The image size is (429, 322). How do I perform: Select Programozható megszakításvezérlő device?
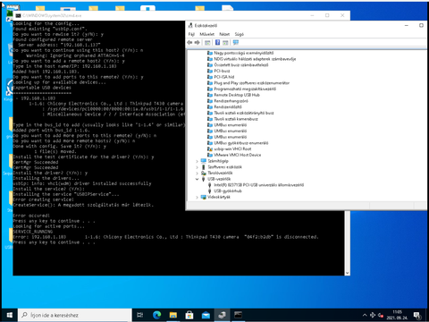[245, 89]
